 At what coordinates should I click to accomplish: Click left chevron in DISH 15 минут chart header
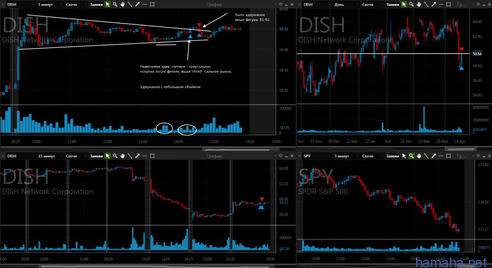tap(276, 155)
